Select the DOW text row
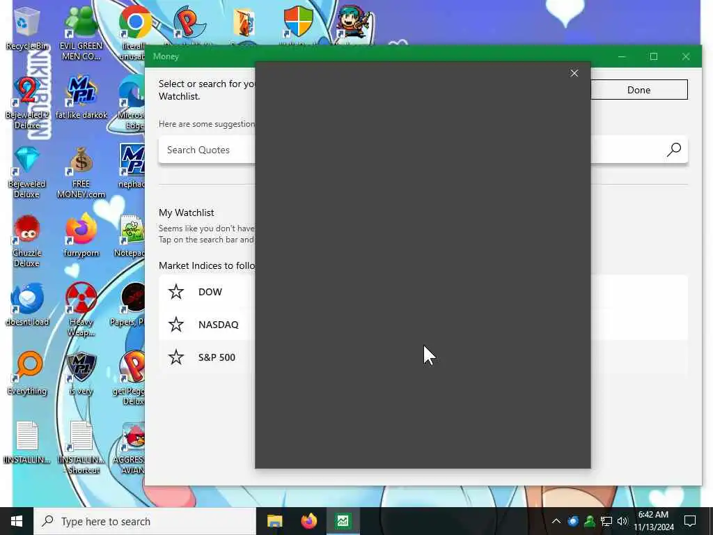713x535 pixels. (210, 292)
